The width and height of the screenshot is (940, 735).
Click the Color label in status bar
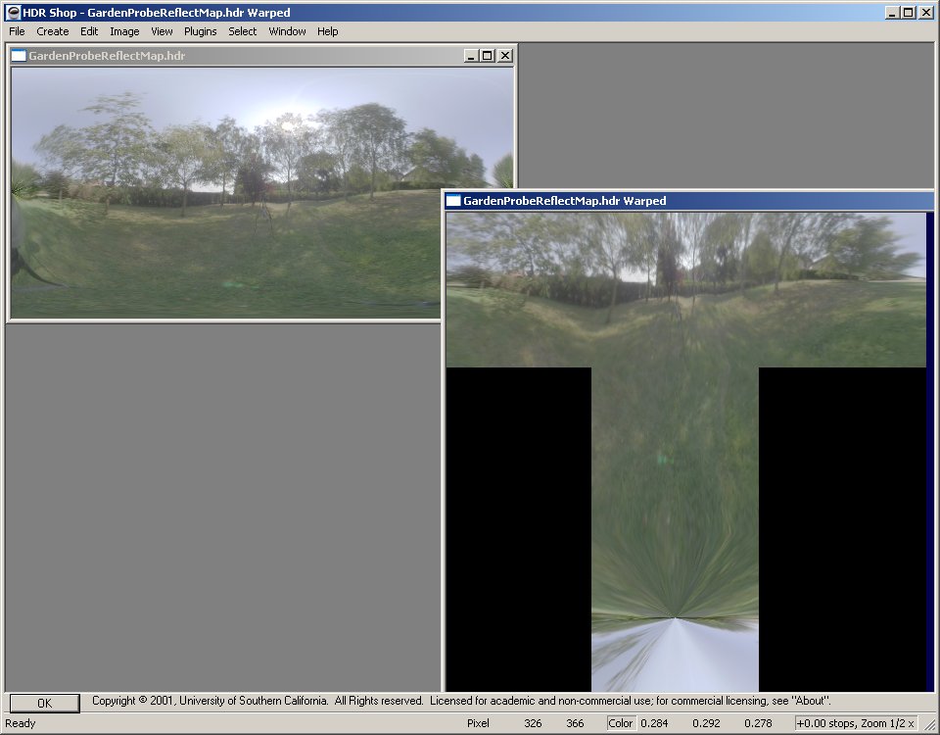(x=621, y=723)
